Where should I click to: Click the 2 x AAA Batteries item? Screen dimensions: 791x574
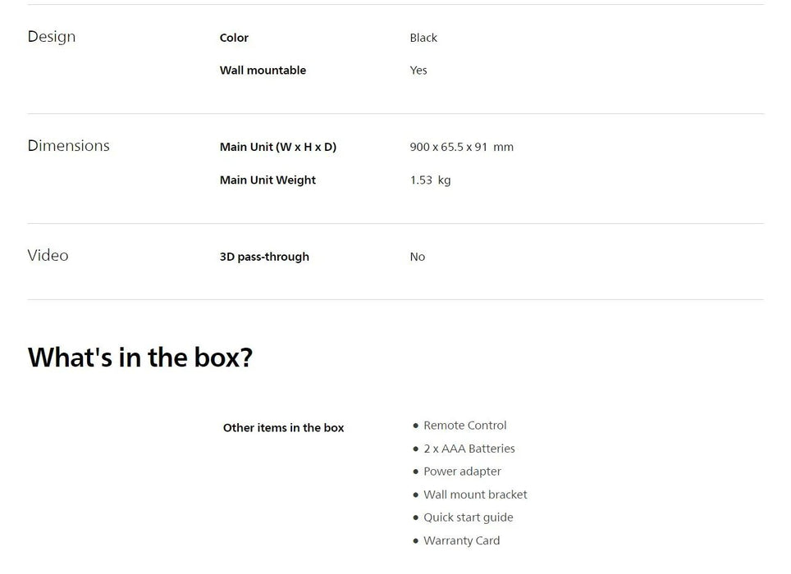click(469, 449)
